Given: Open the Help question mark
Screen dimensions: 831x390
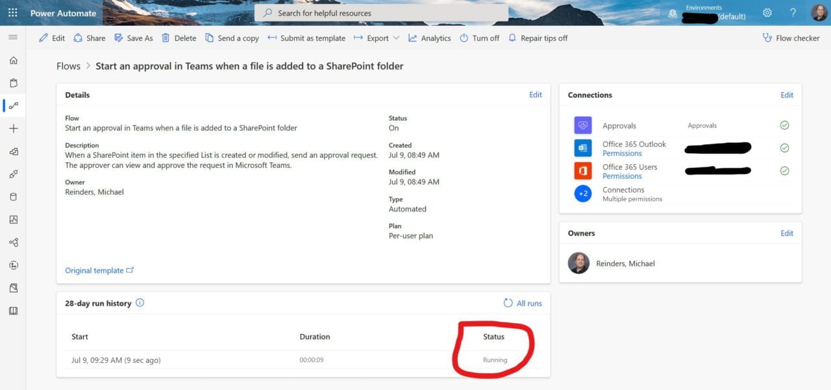Looking at the screenshot, I should tap(793, 13).
